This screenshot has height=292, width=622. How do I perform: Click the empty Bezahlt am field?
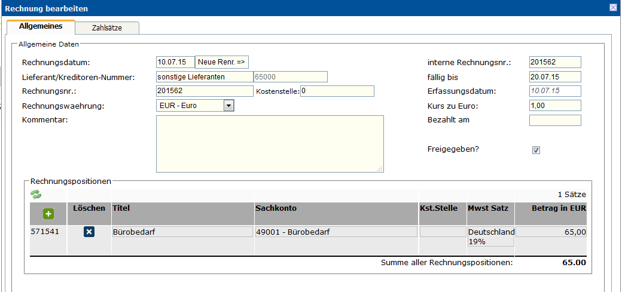[x=554, y=120]
